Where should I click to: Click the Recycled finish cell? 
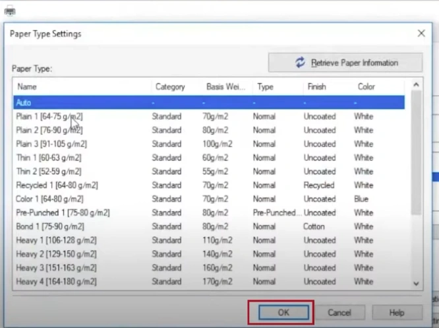319,185
